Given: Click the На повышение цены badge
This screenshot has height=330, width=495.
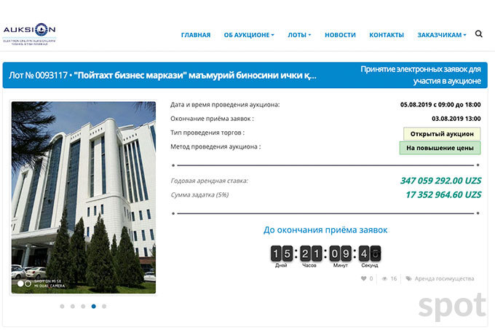Looking at the screenshot, I should [440, 148].
